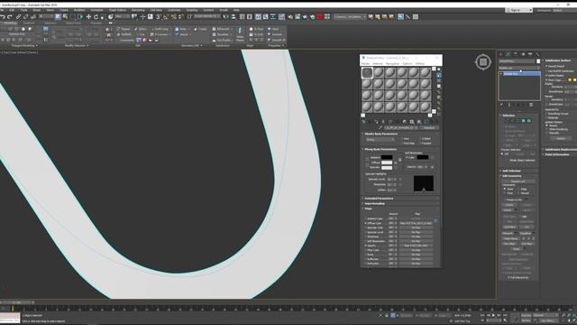Choose the Select and Move tool
The width and height of the screenshot is (577, 325).
click(x=88, y=17)
